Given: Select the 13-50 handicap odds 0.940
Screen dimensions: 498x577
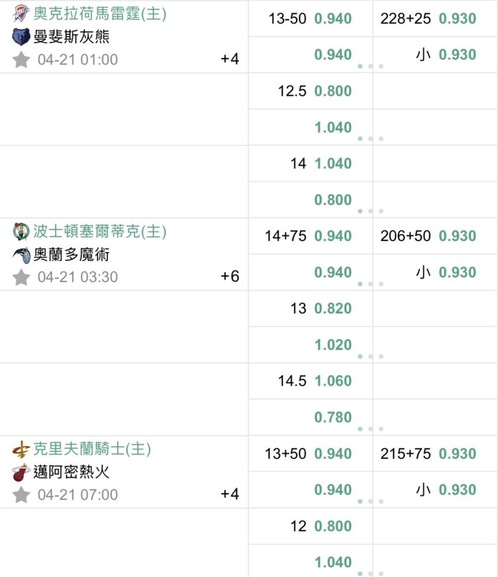Looking at the screenshot, I should pyautogui.click(x=333, y=18).
